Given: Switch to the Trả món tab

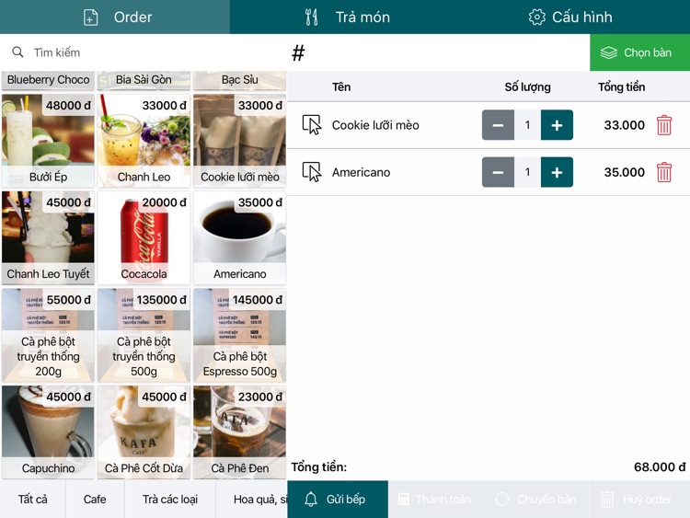Looking at the screenshot, I should coord(348,17).
